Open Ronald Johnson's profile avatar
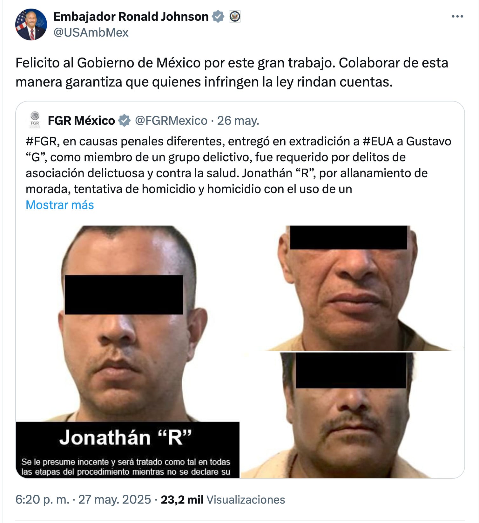 pyautogui.click(x=31, y=24)
